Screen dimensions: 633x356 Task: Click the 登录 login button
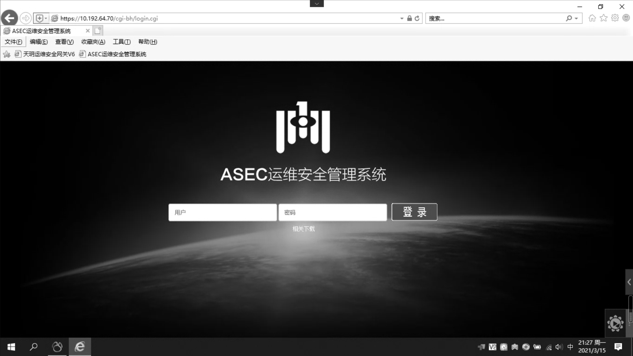pos(414,212)
